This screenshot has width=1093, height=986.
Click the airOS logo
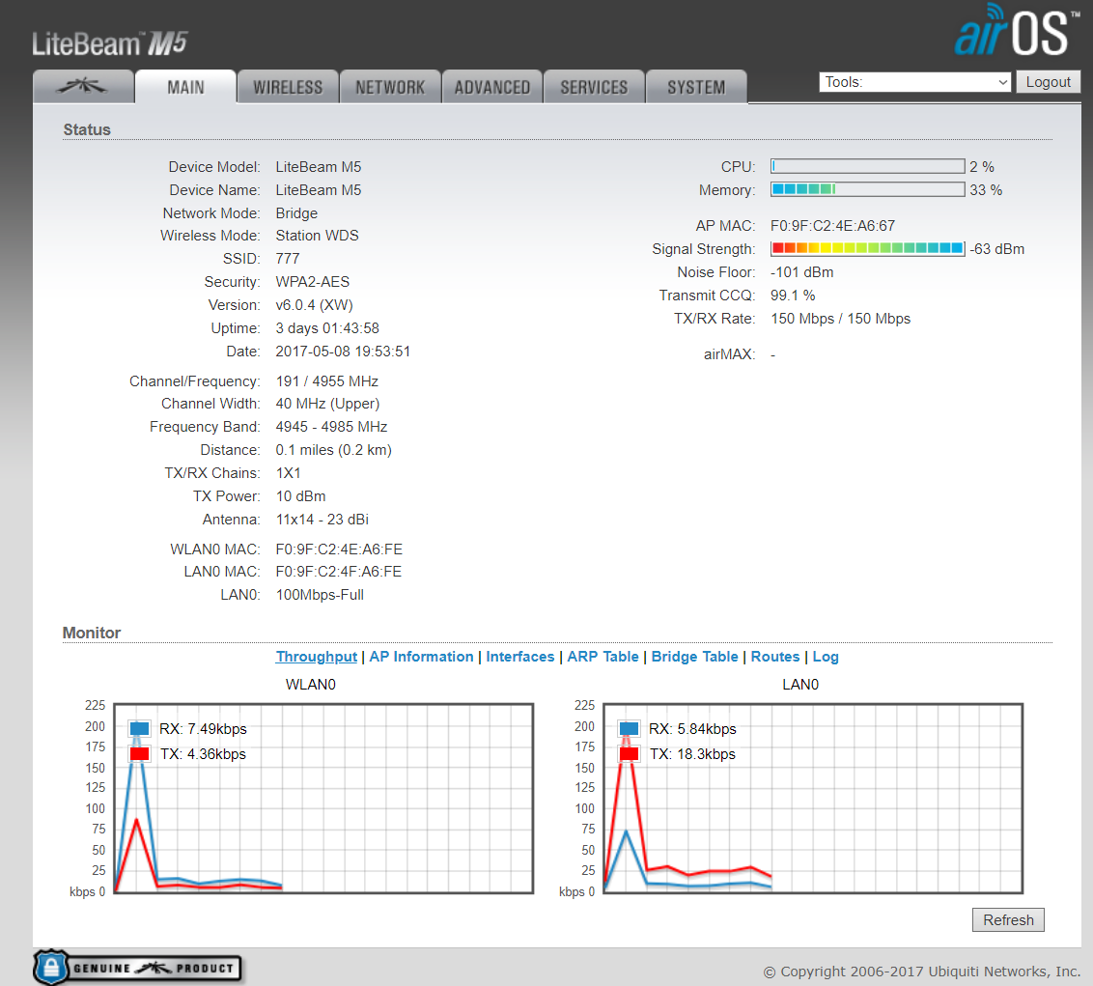[x=1017, y=31]
